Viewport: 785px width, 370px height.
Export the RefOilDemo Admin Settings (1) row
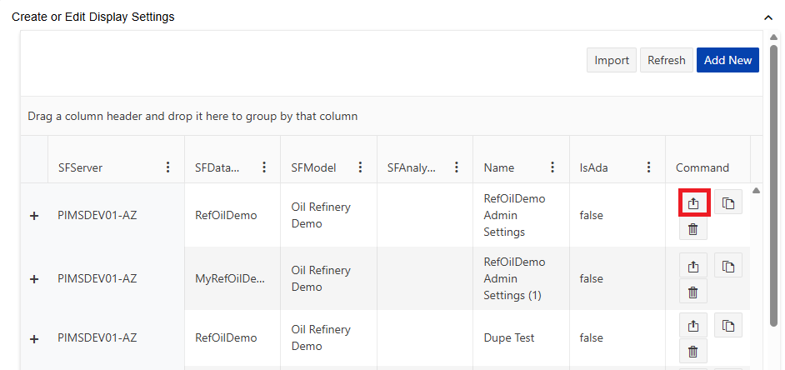(x=693, y=266)
